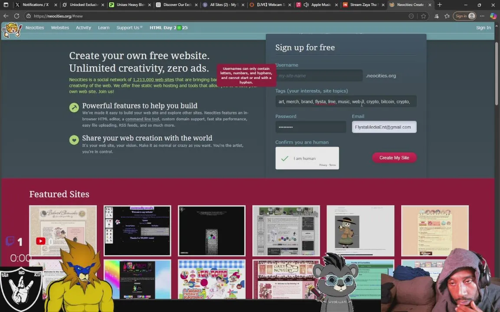Close the Notifications / X tab

(56, 5)
